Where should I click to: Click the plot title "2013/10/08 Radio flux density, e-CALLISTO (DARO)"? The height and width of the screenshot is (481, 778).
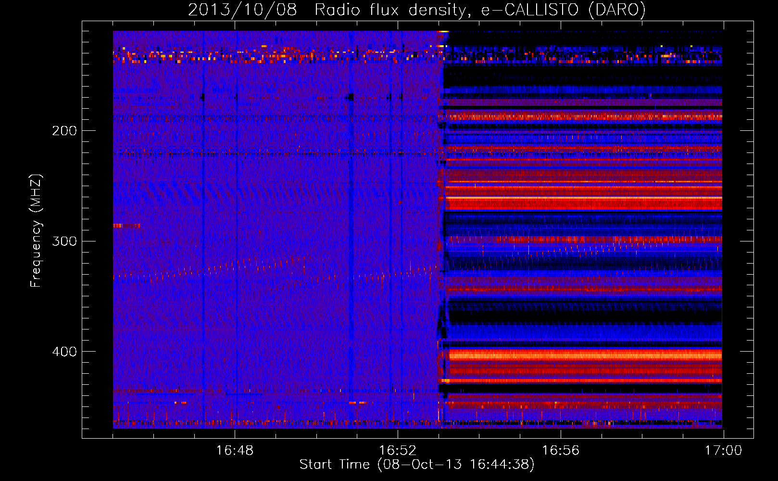pyautogui.click(x=417, y=10)
